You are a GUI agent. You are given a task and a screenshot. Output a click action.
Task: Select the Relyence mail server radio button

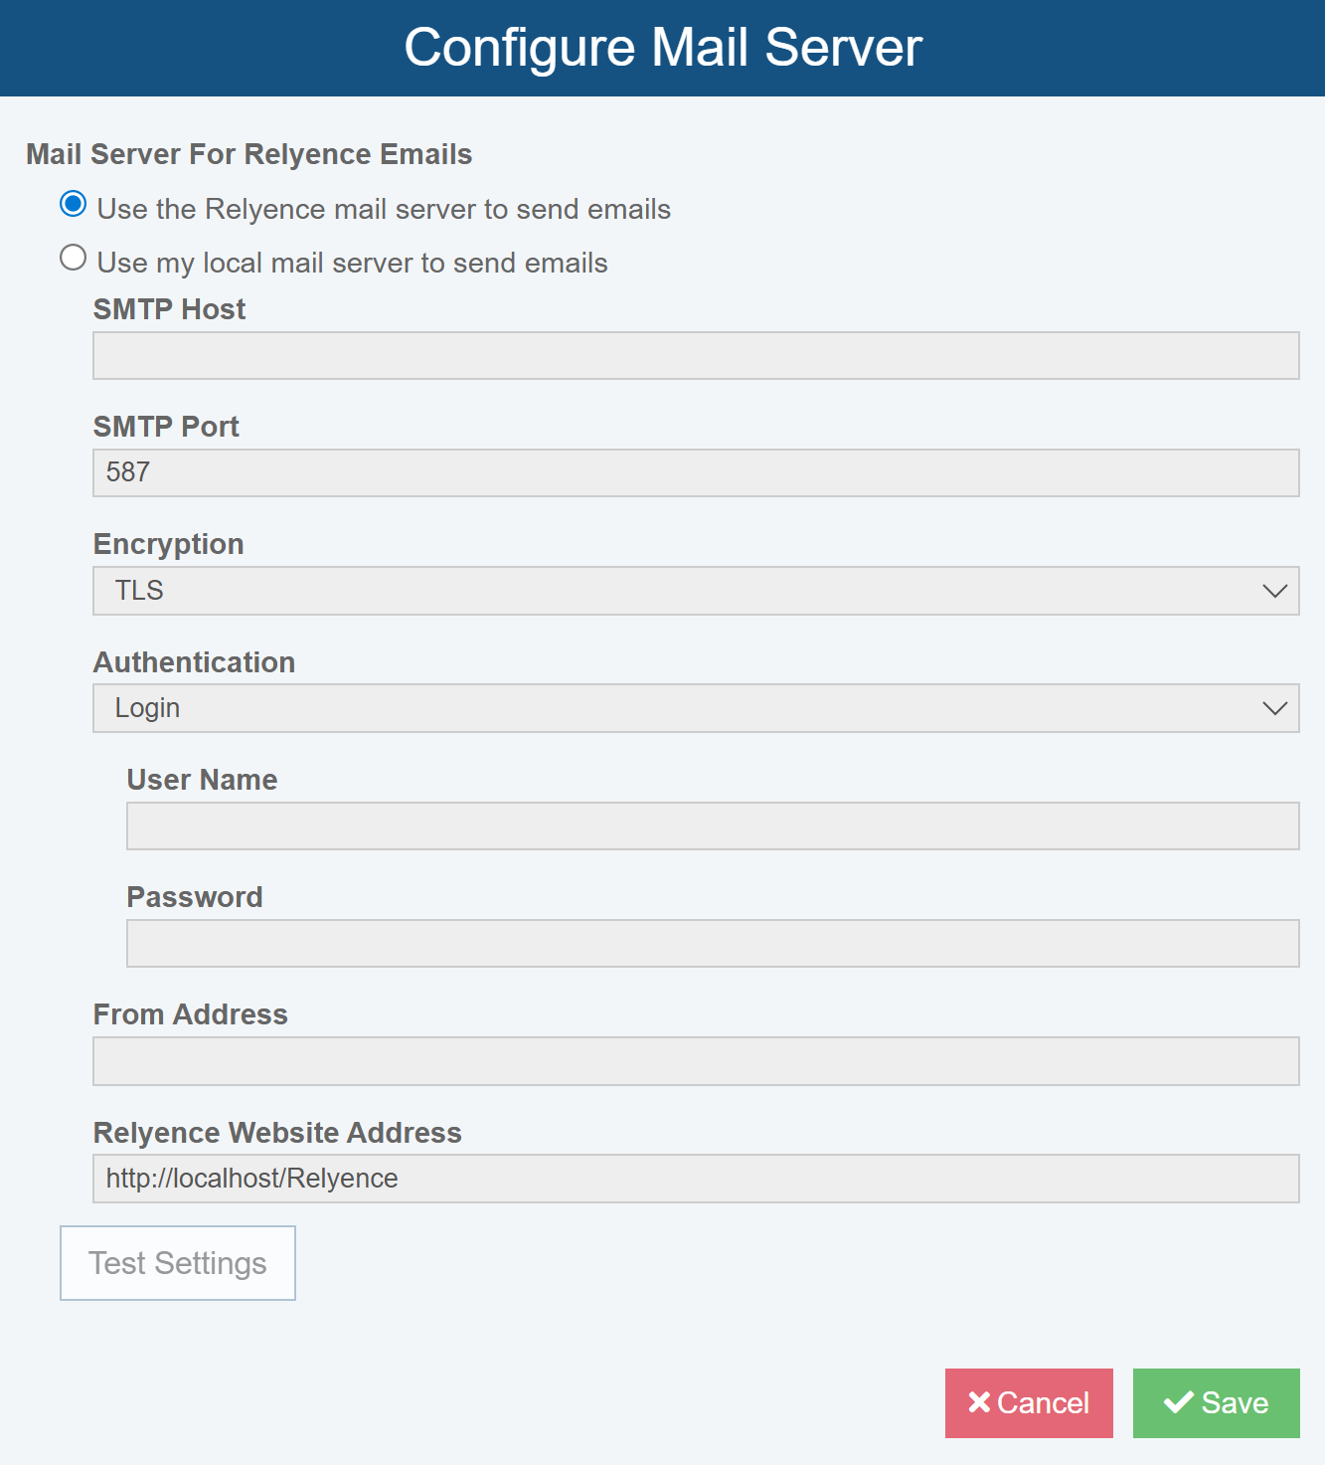73,204
